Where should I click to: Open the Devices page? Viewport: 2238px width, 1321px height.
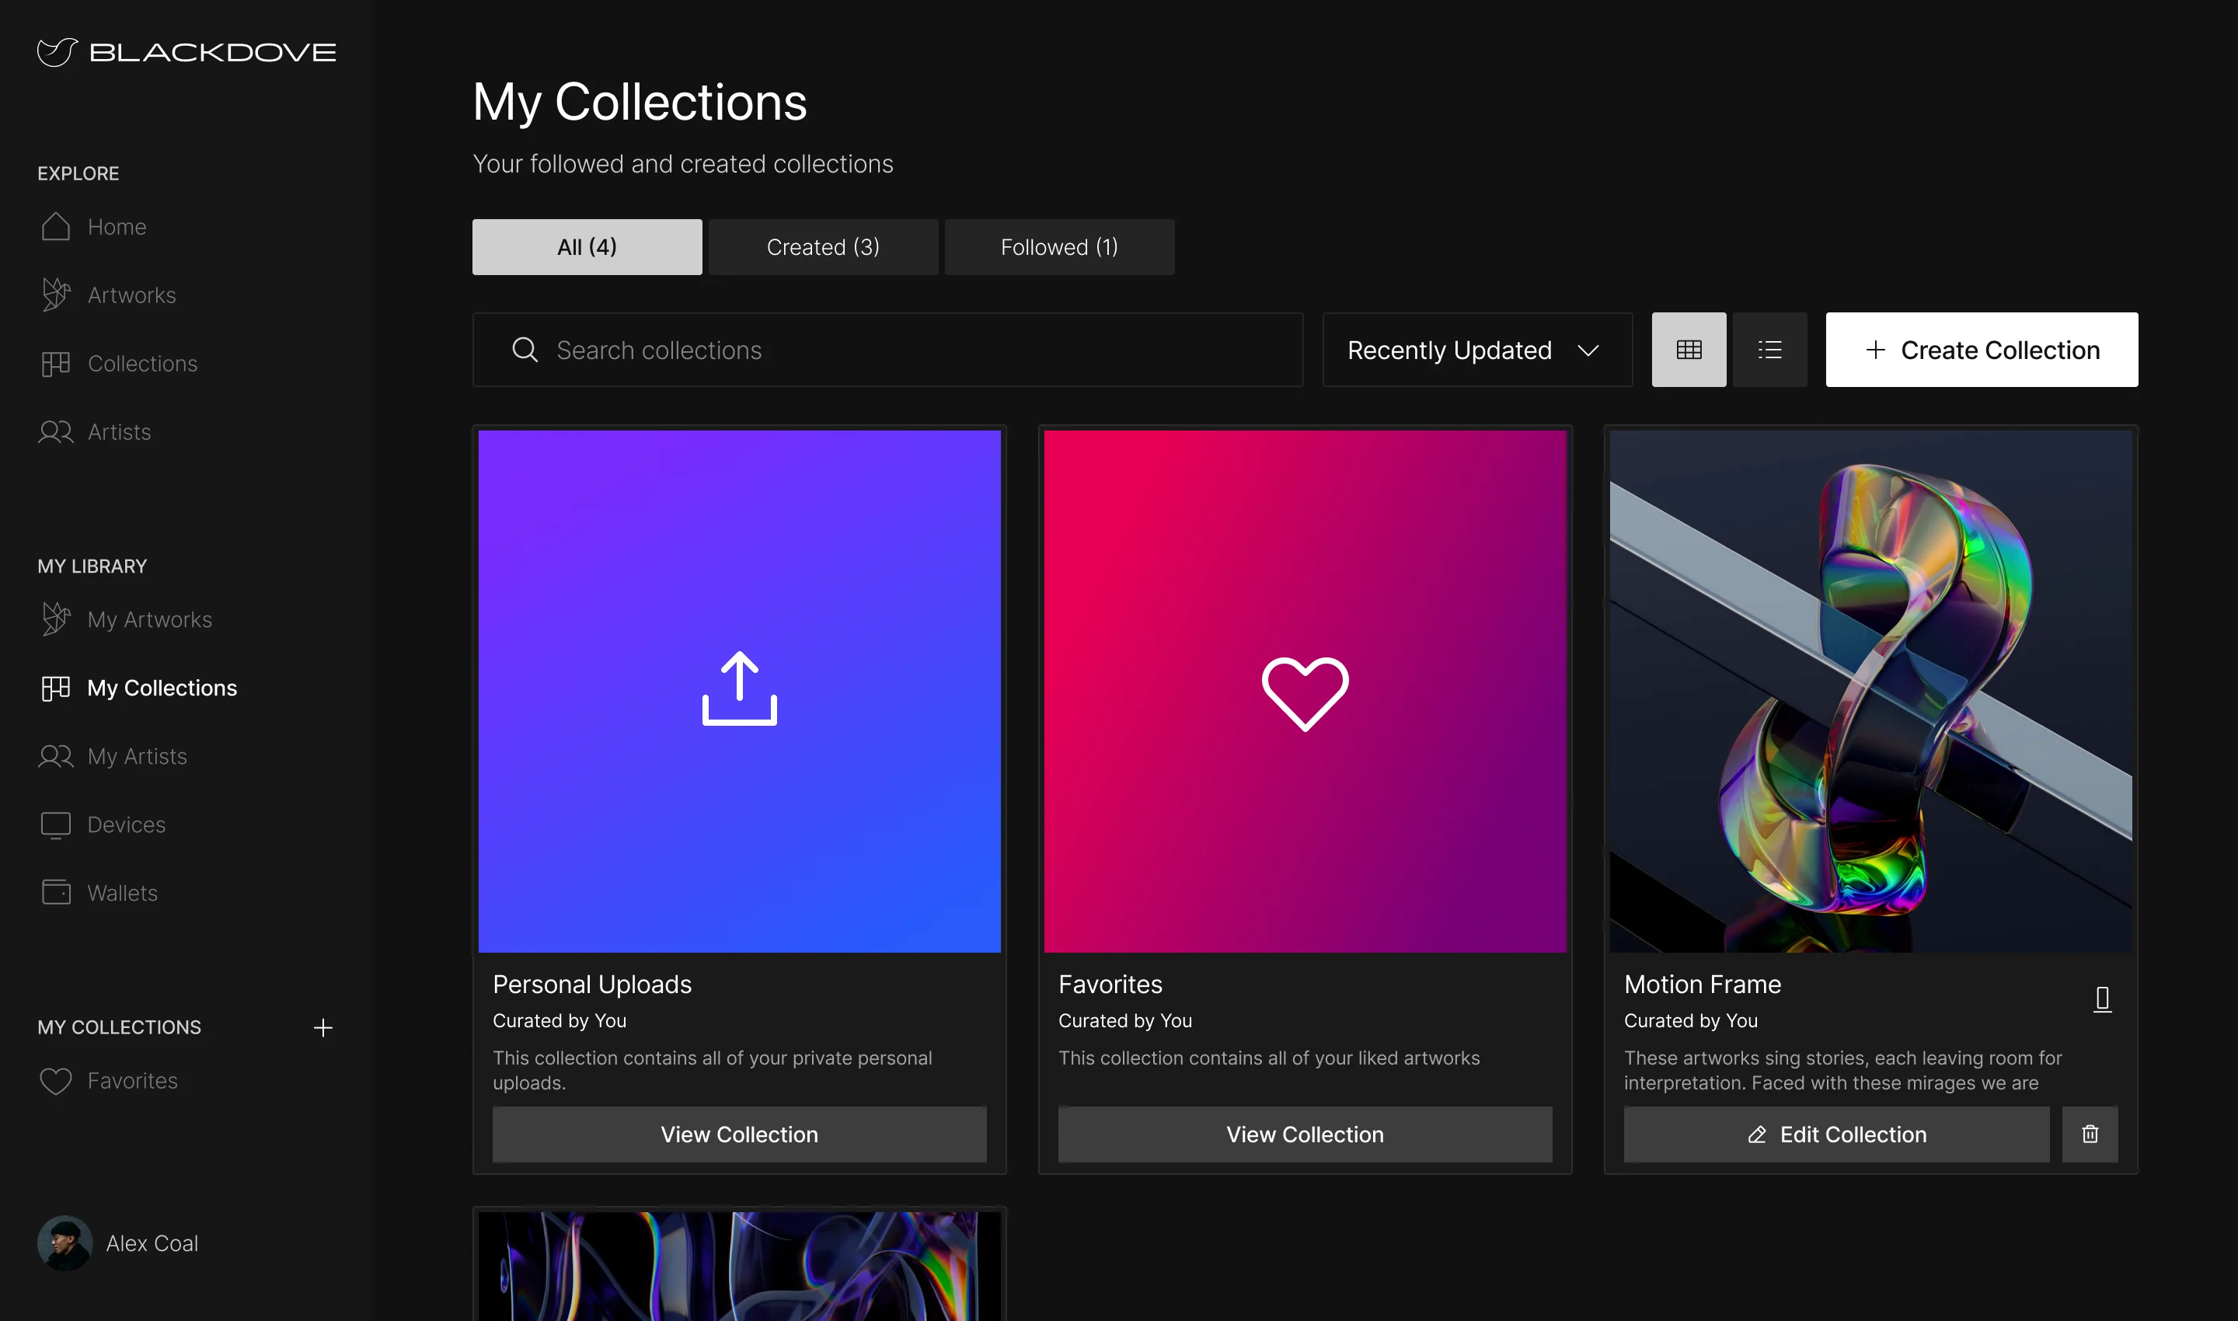(x=103, y=824)
